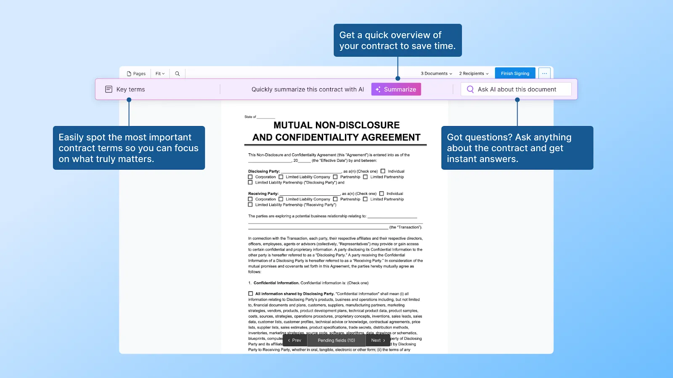673x378 pixels.
Task: Click the Receiving Party name blank line
Action: [310, 194]
